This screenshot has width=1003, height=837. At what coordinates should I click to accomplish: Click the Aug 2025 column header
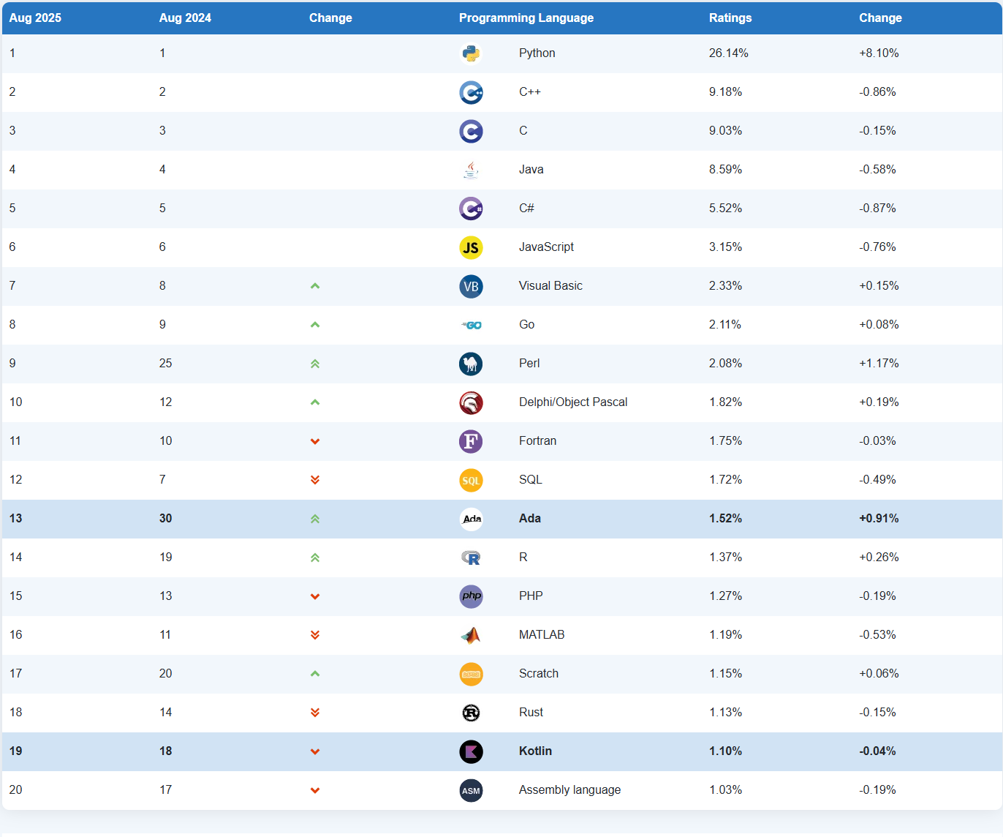(35, 18)
